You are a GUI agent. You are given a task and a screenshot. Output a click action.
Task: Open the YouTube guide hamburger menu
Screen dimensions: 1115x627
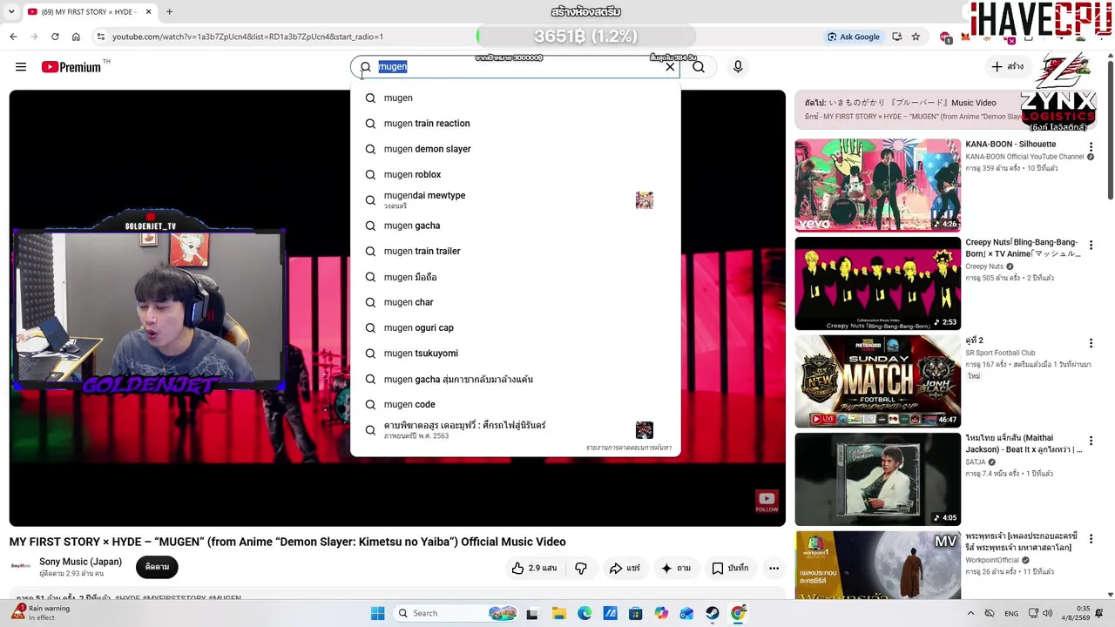(x=21, y=67)
